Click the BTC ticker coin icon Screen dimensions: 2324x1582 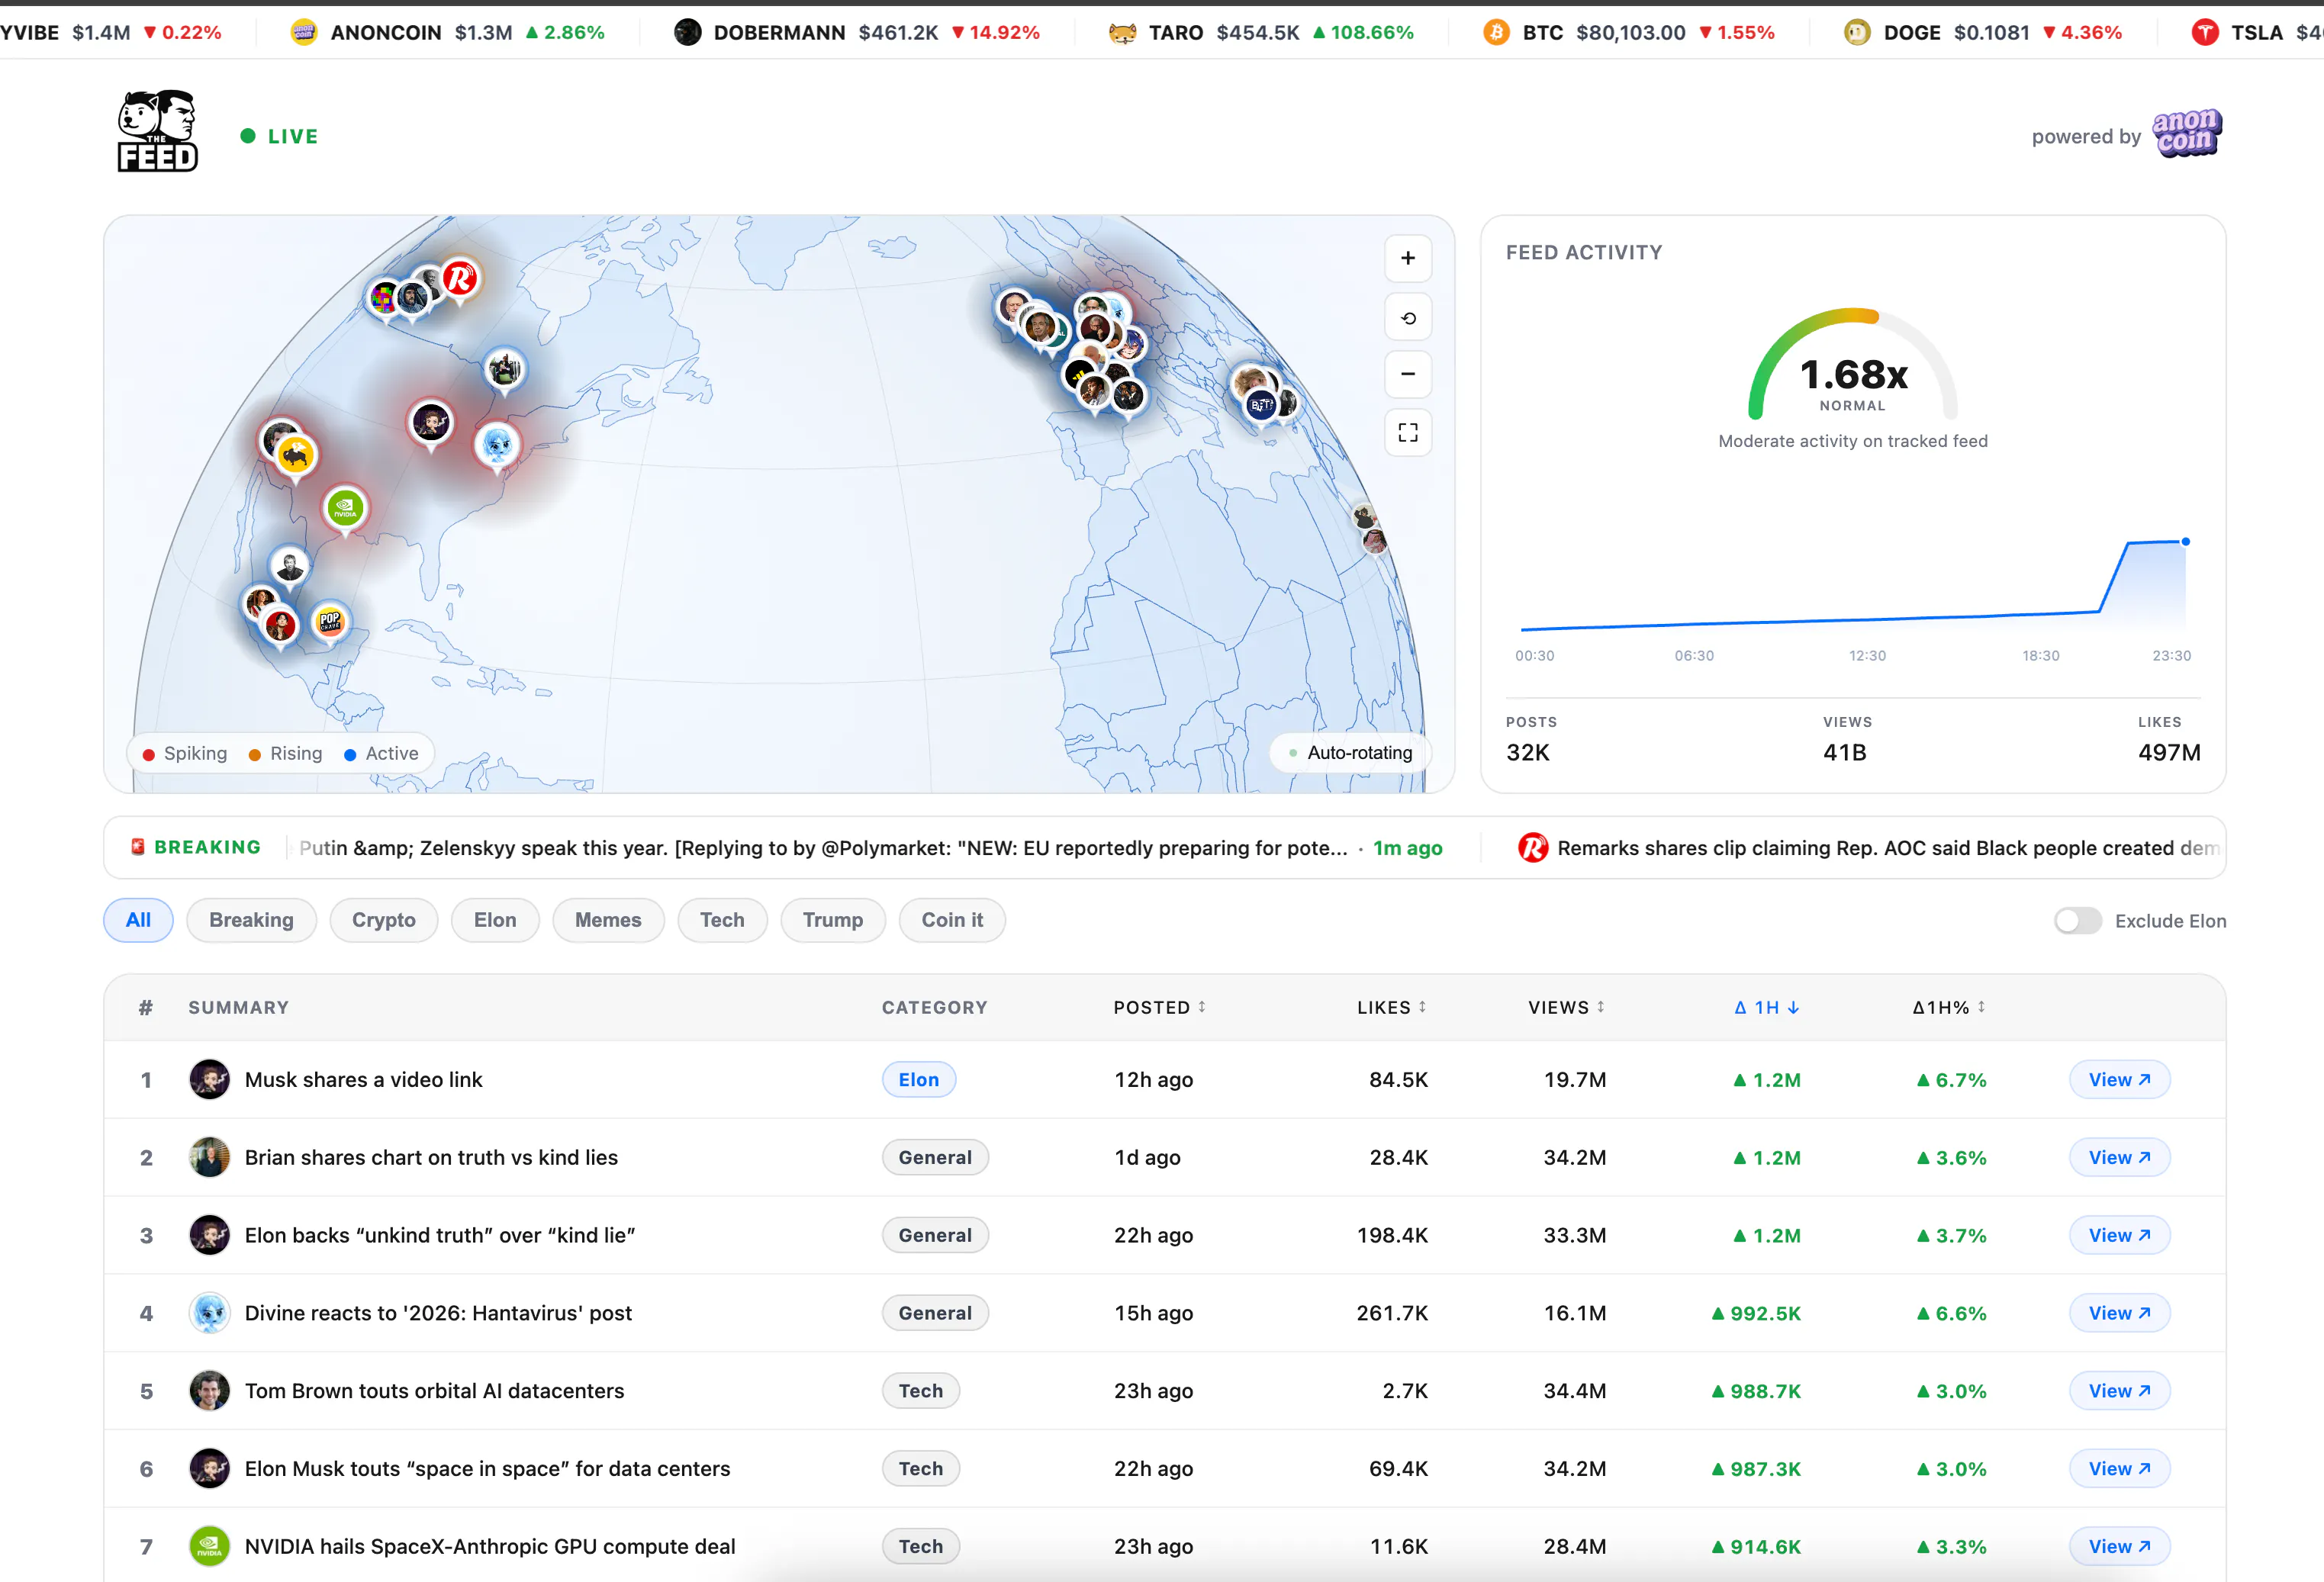tap(1496, 32)
